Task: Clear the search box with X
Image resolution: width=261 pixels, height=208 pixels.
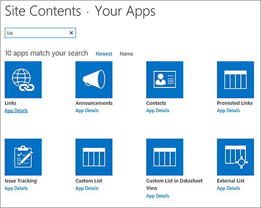Action: pyautogui.click(x=71, y=33)
